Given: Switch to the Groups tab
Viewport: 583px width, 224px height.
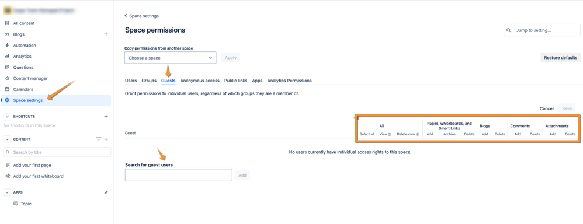Looking at the screenshot, I should [x=149, y=80].
